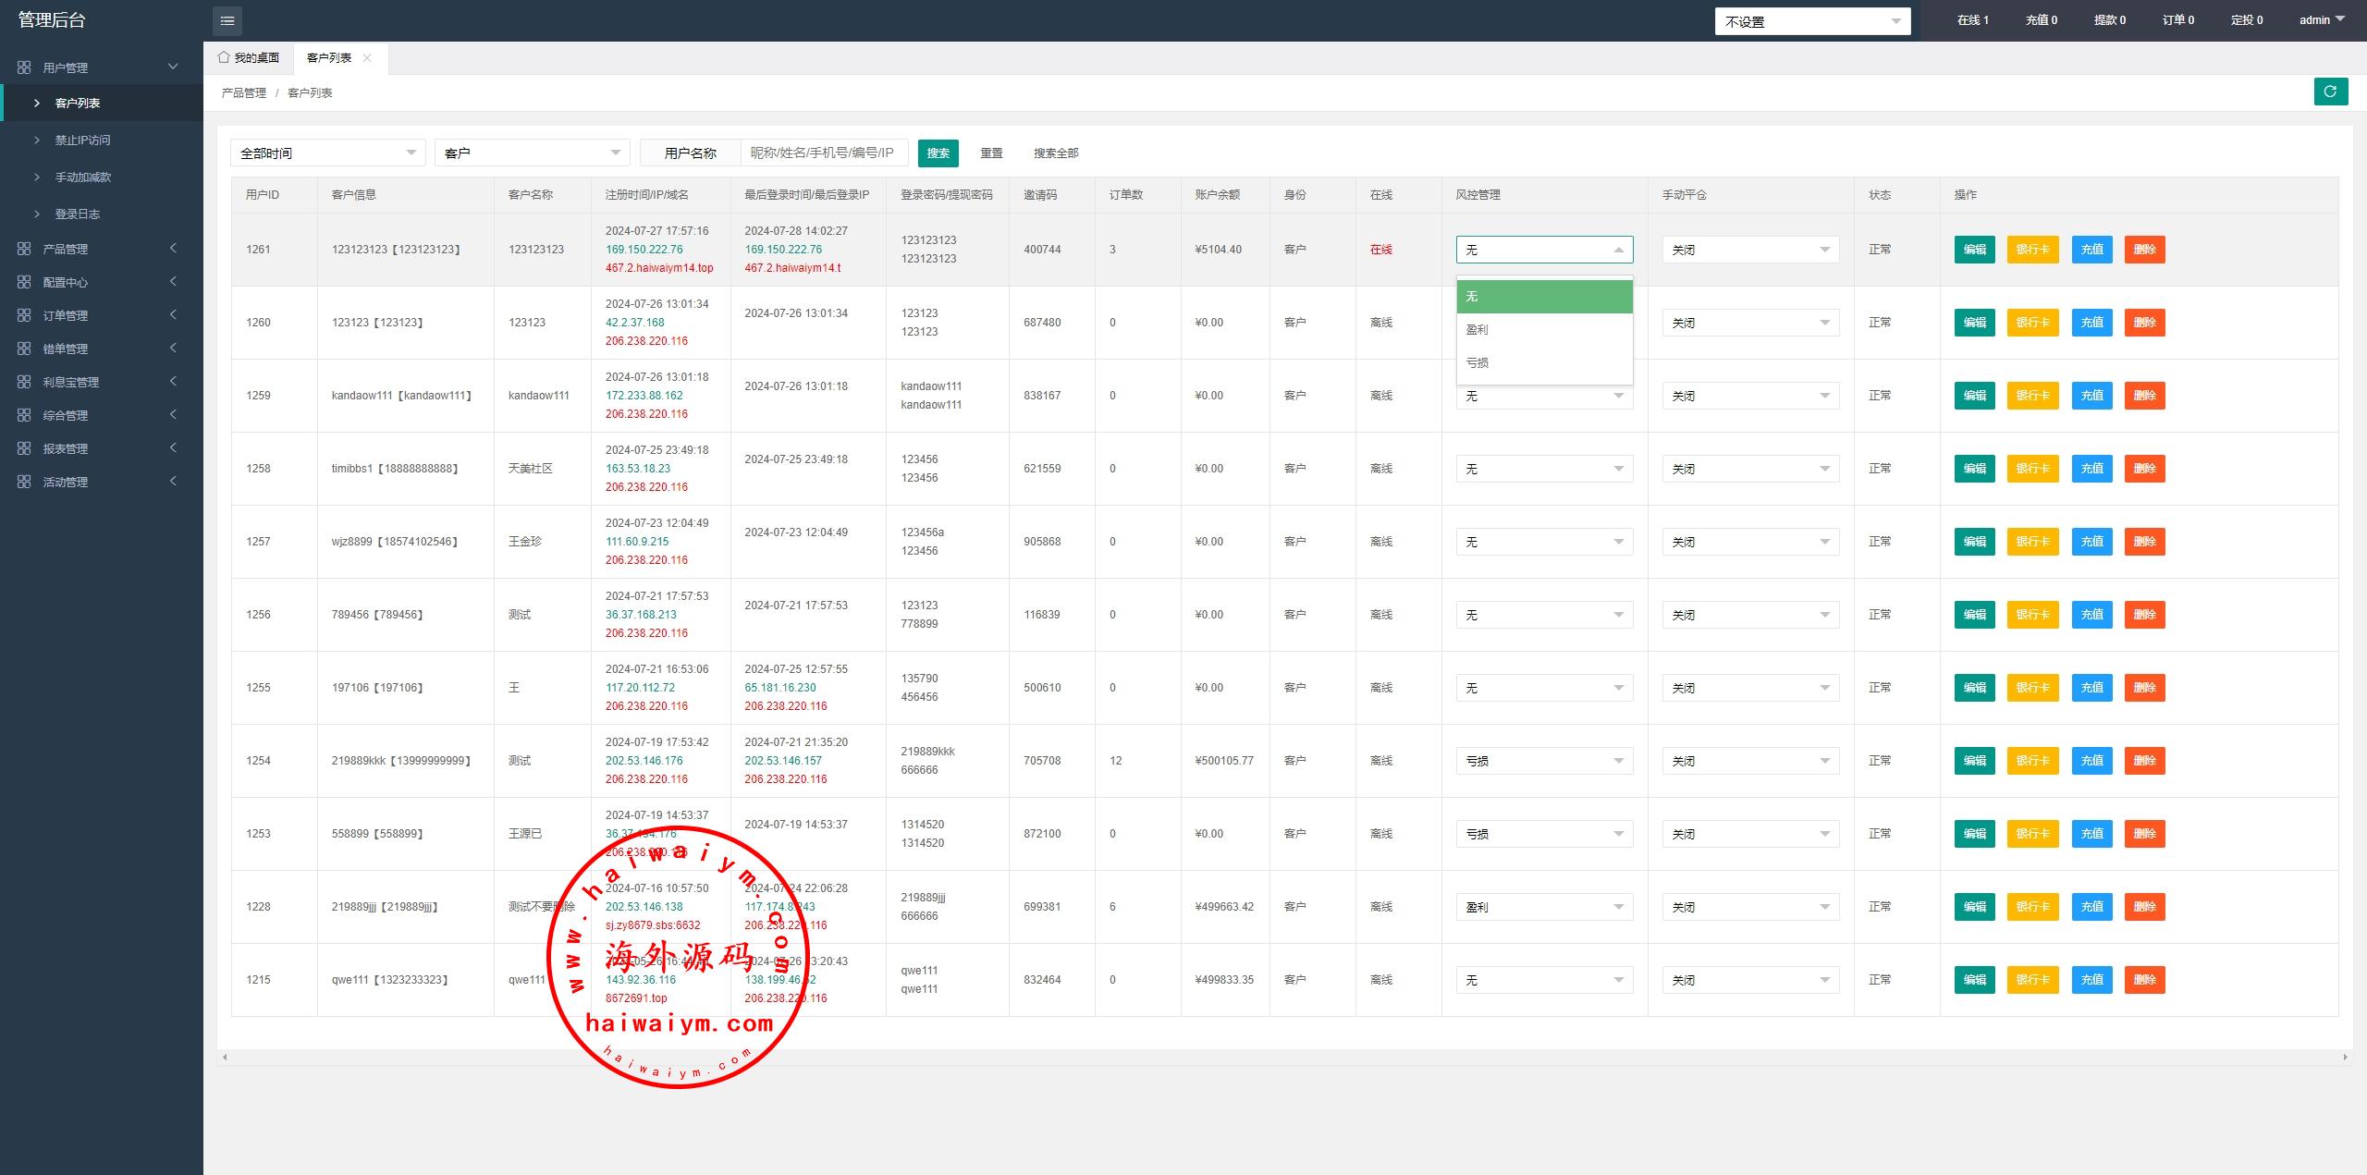
Task: Open 手动平仓 dropdown for user 1261
Action: click(1749, 250)
